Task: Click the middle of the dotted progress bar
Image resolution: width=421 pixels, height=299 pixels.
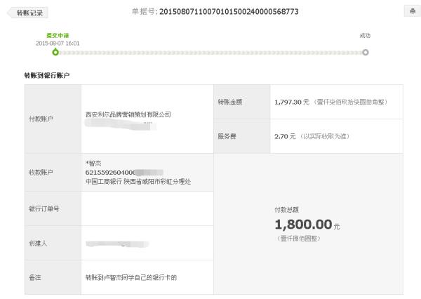Action: (x=210, y=53)
